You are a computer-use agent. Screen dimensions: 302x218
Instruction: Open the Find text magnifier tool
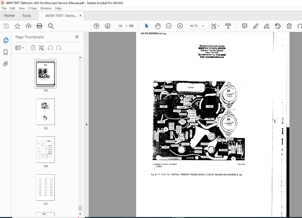click(51, 26)
